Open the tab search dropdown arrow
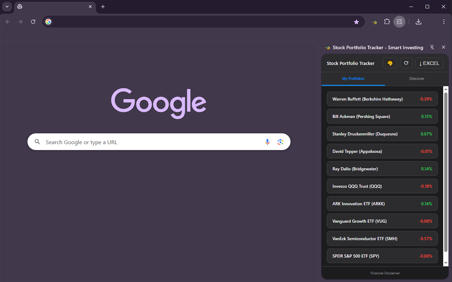 pos(7,7)
